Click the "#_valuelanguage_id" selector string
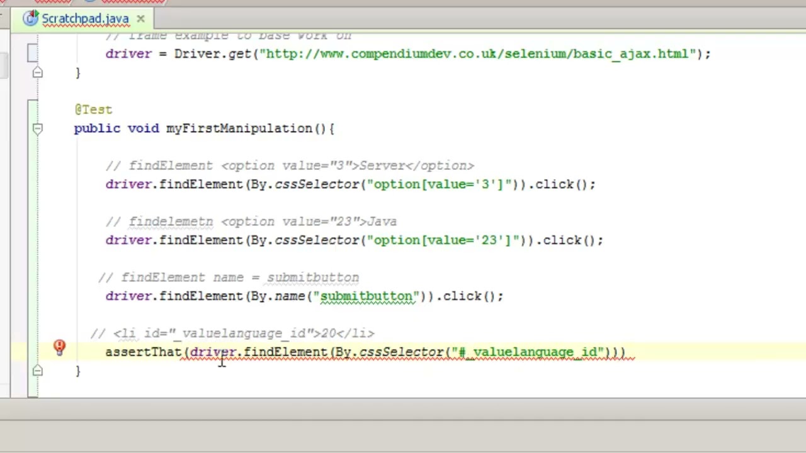Screen dimensions: 806x453 coord(527,352)
